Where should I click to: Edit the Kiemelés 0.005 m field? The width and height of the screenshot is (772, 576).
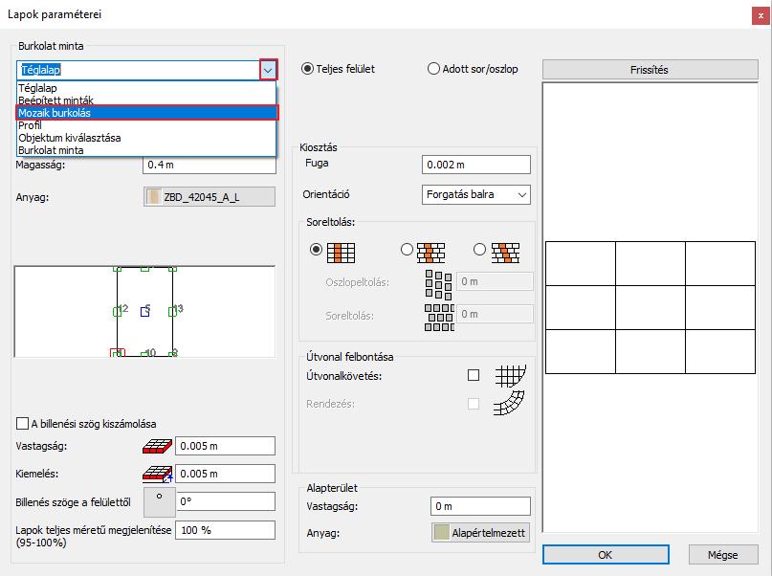(x=225, y=474)
